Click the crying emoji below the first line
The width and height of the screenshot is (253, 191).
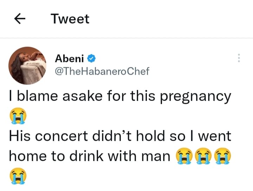click(18, 116)
